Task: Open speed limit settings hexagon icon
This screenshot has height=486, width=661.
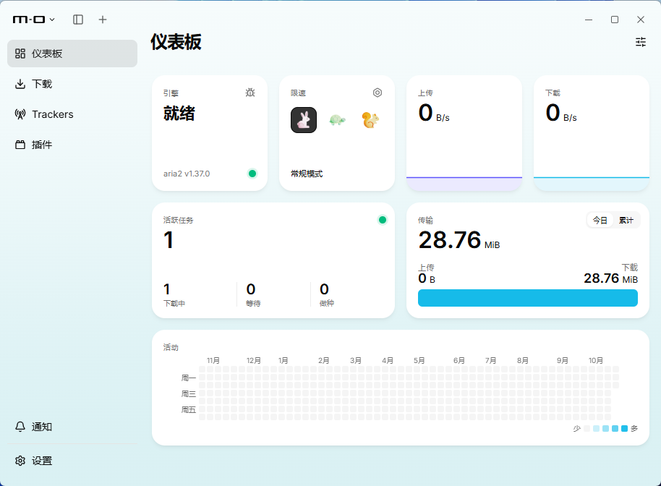Action: click(378, 93)
